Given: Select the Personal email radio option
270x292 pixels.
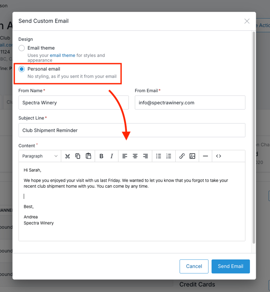Looking at the screenshot, I should click(x=22, y=69).
